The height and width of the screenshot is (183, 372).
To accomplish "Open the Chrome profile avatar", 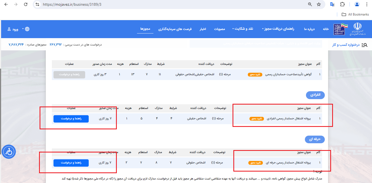I will point(357,4).
